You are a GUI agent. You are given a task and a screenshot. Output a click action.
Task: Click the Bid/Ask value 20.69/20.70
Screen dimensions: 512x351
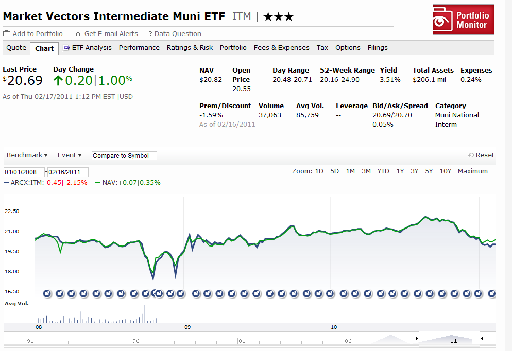pyautogui.click(x=392, y=115)
